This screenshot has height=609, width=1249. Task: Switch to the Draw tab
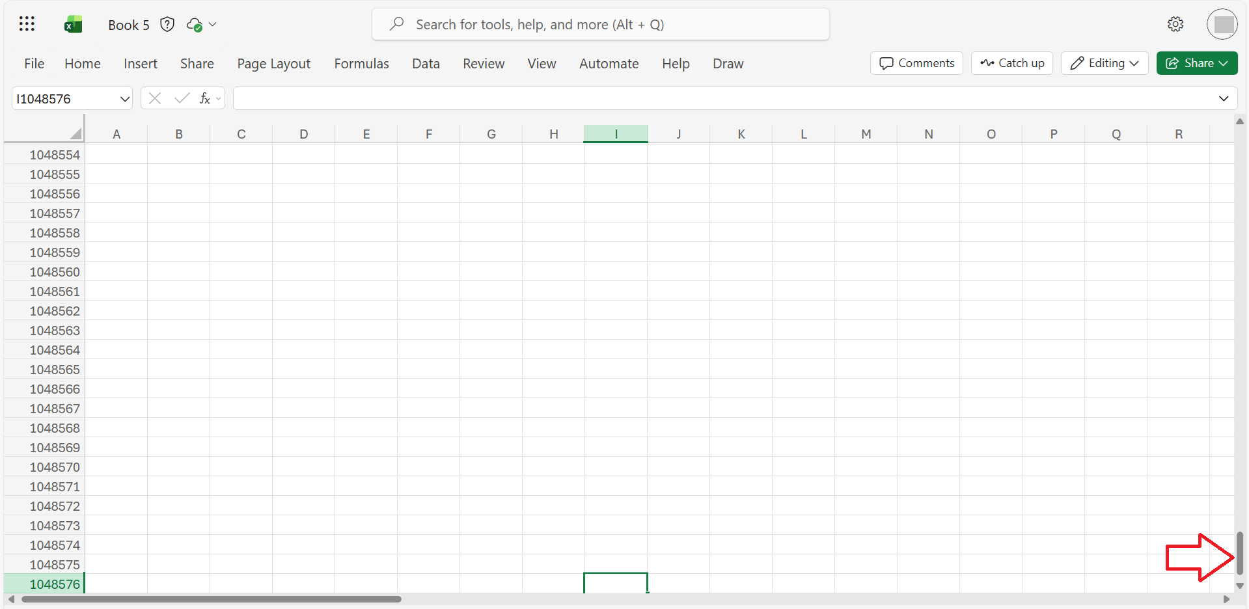728,64
